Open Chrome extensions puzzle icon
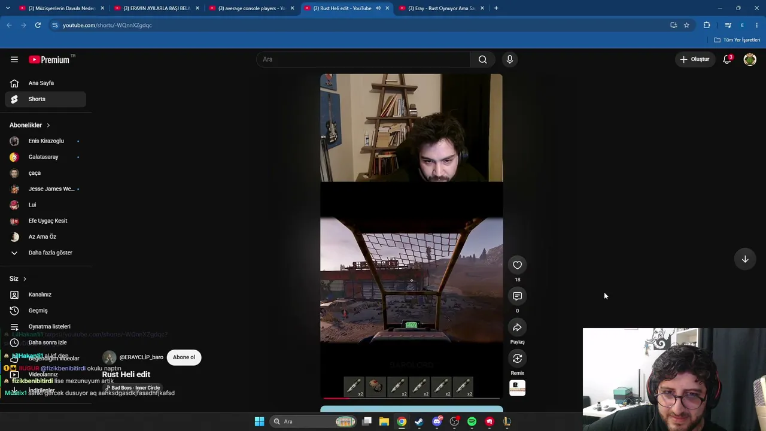This screenshot has height=431, width=766. [x=707, y=25]
